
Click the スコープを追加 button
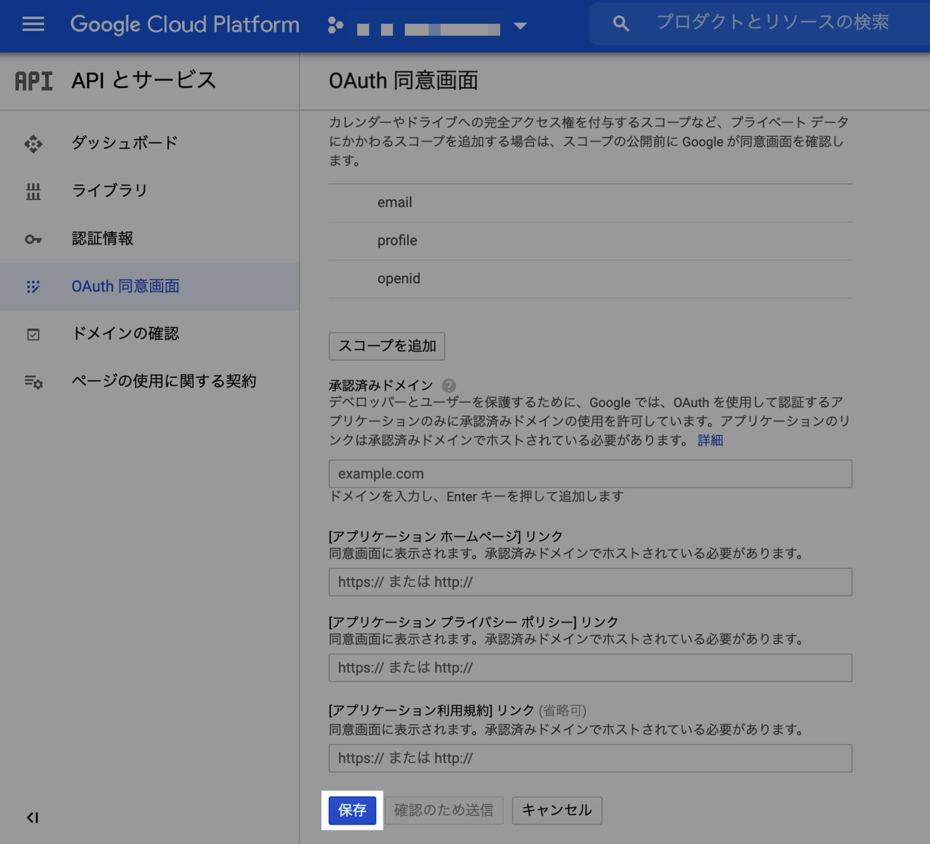(x=387, y=346)
